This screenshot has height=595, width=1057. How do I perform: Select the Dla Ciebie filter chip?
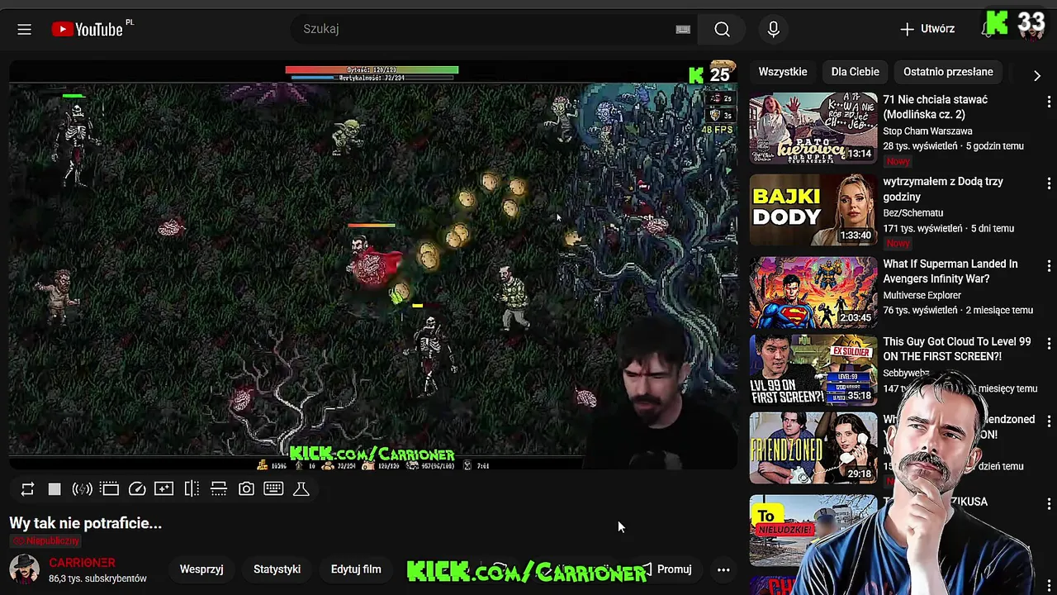[855, 72]
